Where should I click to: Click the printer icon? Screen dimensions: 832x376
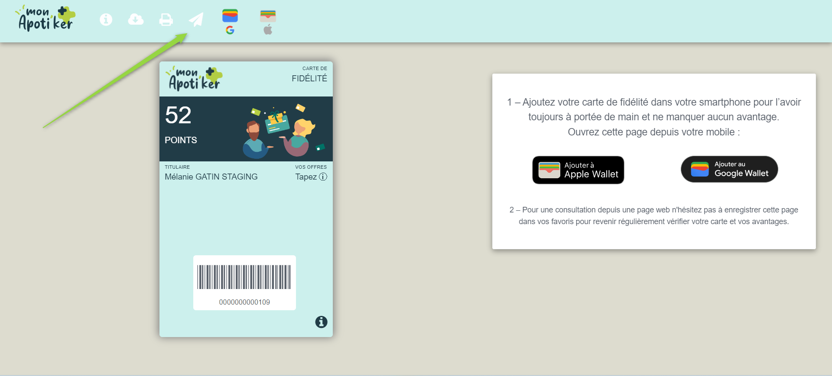[166, 19]
